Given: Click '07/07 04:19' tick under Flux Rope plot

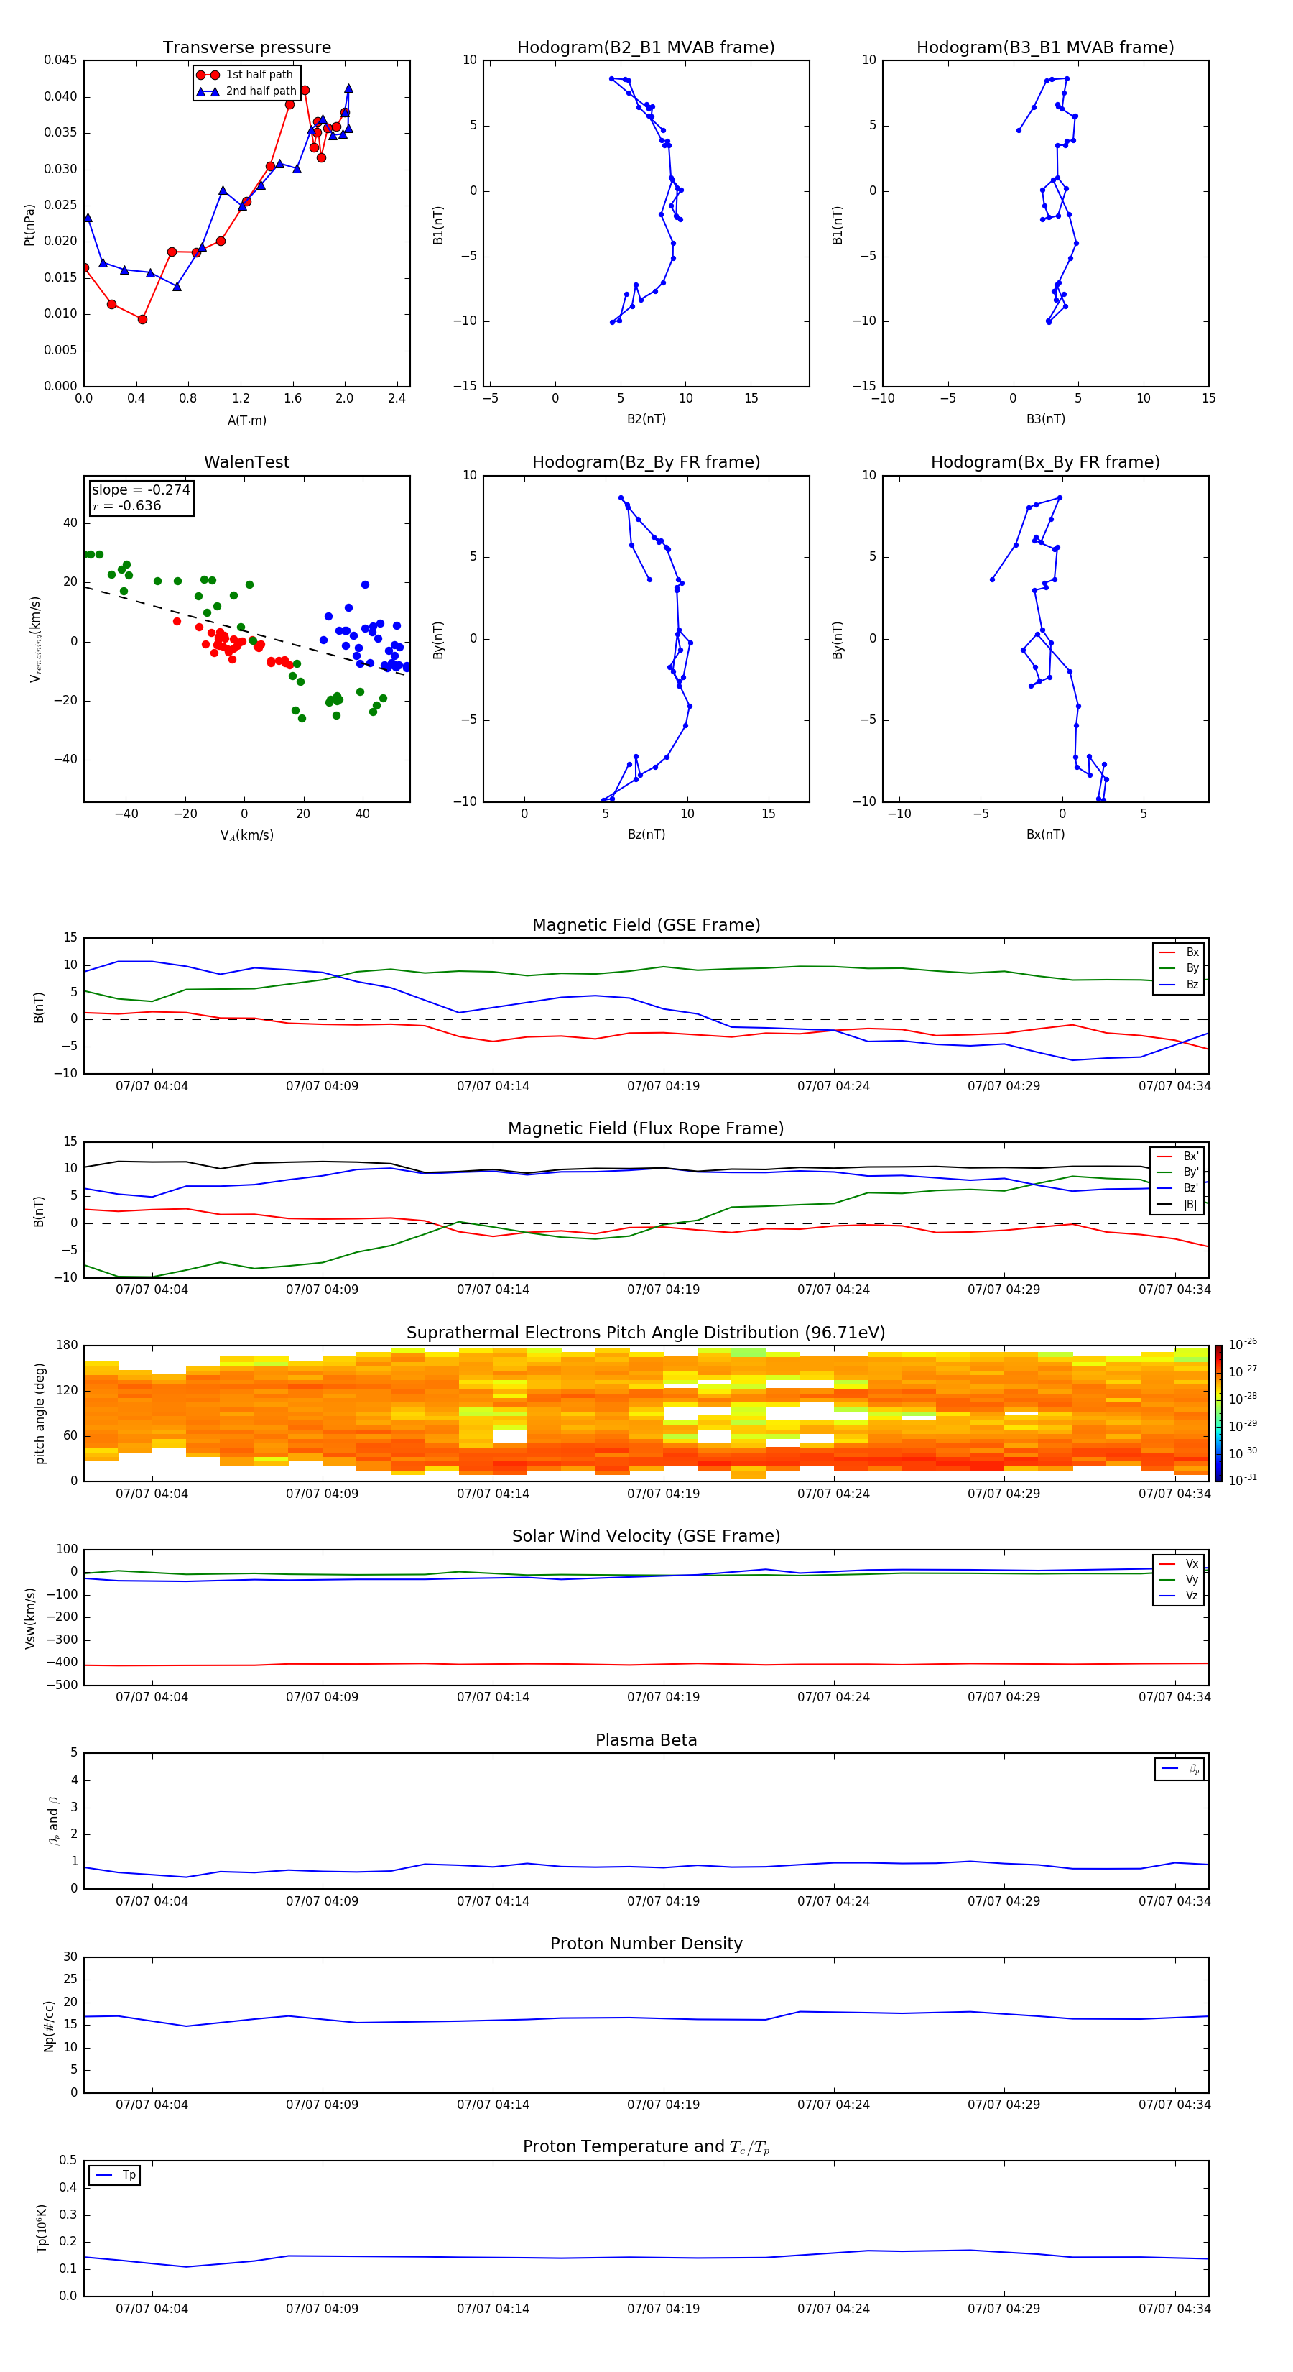Looking at the screenshot, I should click(x=664, y=1290).
